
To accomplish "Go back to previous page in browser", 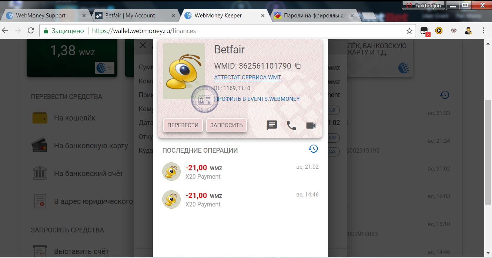I will [x=6, y=31].
